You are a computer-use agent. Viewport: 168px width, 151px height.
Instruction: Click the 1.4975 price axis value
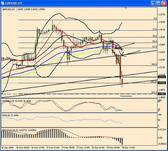162,90
